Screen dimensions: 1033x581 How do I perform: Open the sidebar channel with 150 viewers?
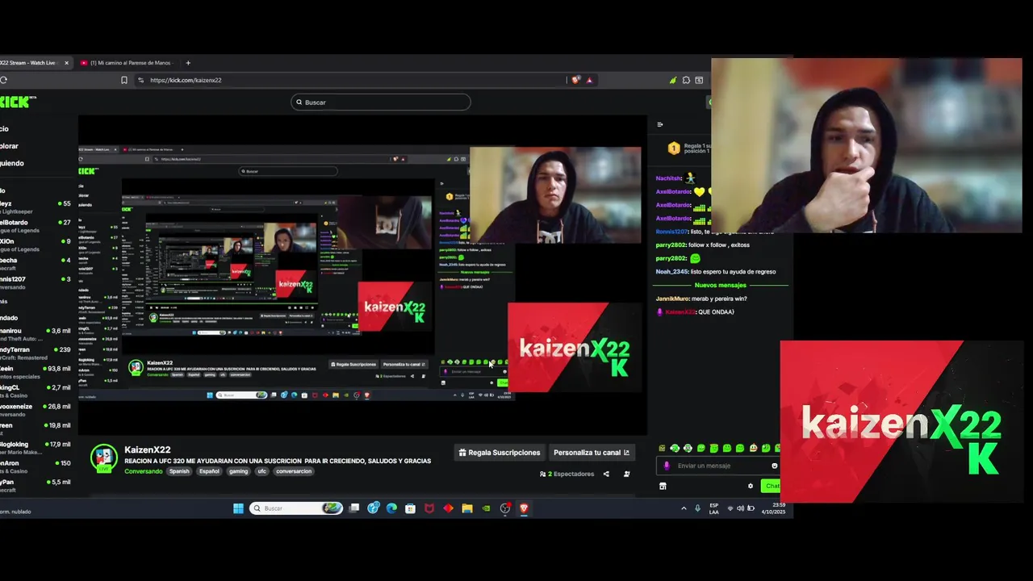tap(36, 467)
